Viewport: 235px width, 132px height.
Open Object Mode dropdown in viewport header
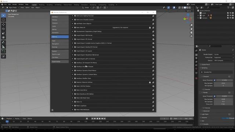[x=12, y=8]
